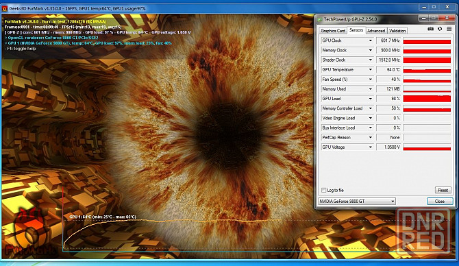Switch to the Advanced tab

click(376, 30)
